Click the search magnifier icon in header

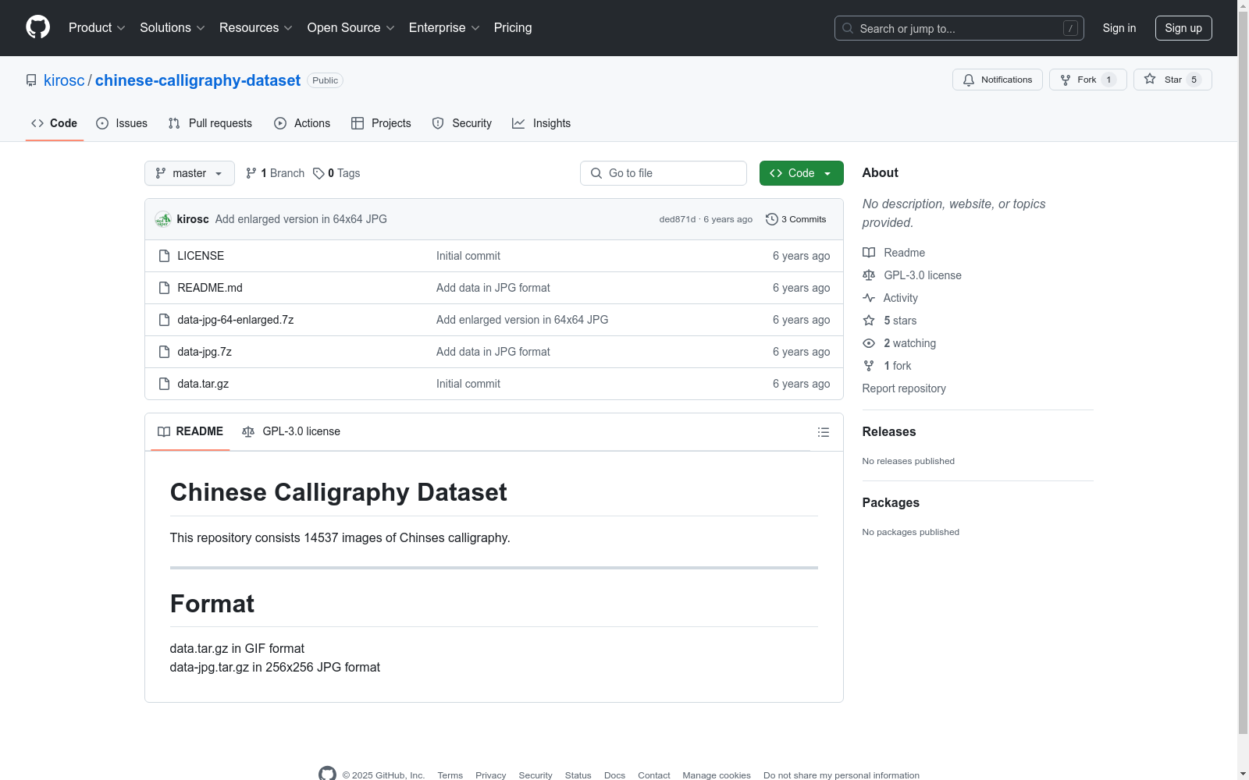pyautogui.click(x=848, y=28)
